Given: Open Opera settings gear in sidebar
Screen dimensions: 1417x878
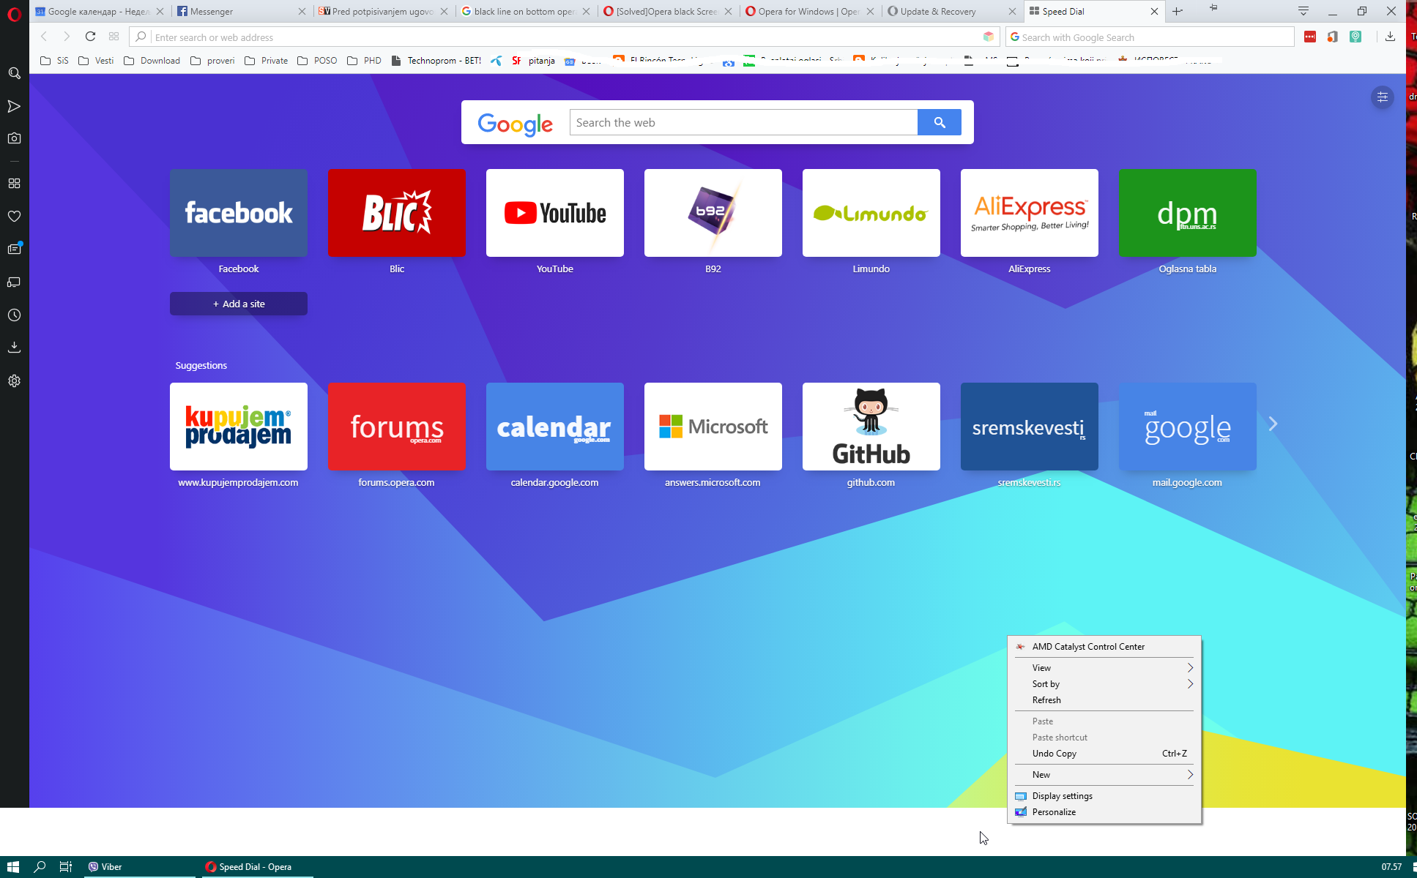Looking at the screenshot, I should coord(14,380).
